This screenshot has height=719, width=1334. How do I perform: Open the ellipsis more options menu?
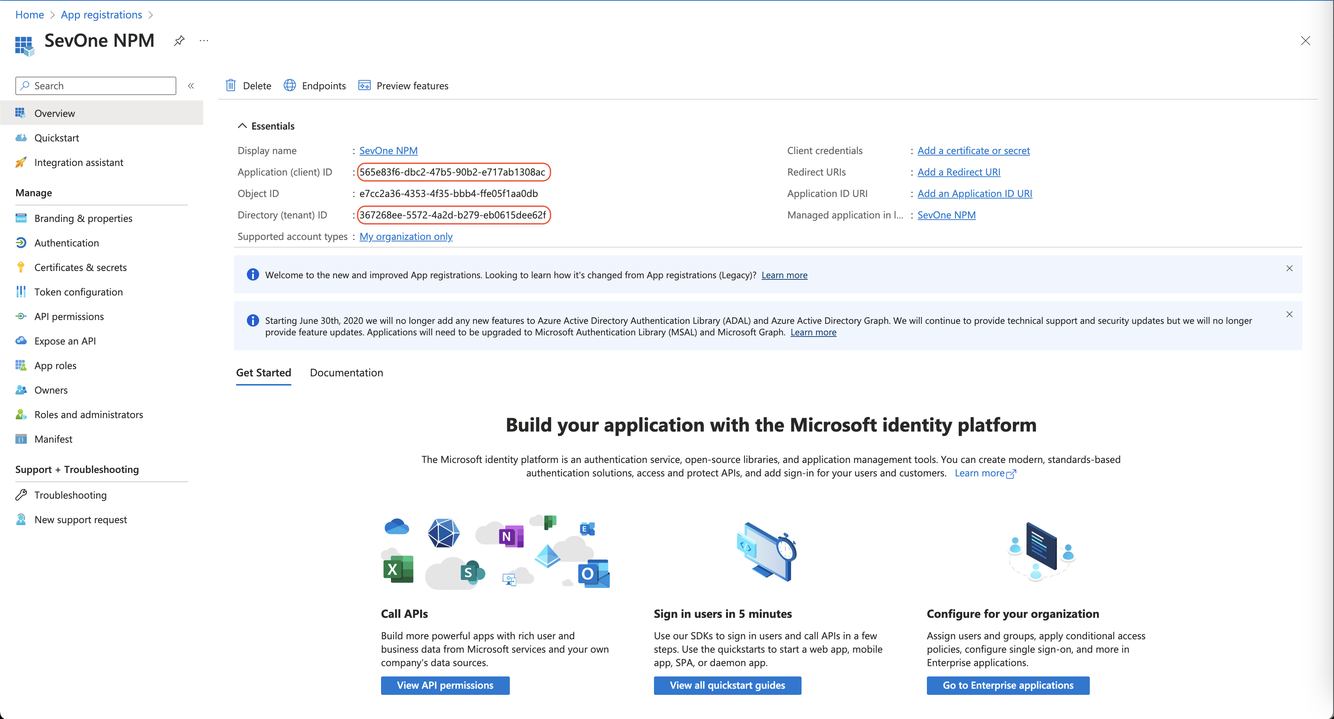point(204,40)
